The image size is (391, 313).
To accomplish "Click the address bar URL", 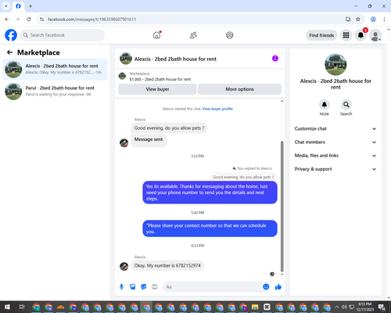I will [91, 20].
